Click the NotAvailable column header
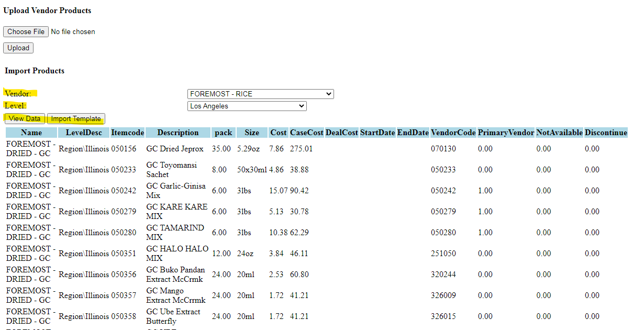The height and width of the screenshot is (330, 633). pos(560,133)
